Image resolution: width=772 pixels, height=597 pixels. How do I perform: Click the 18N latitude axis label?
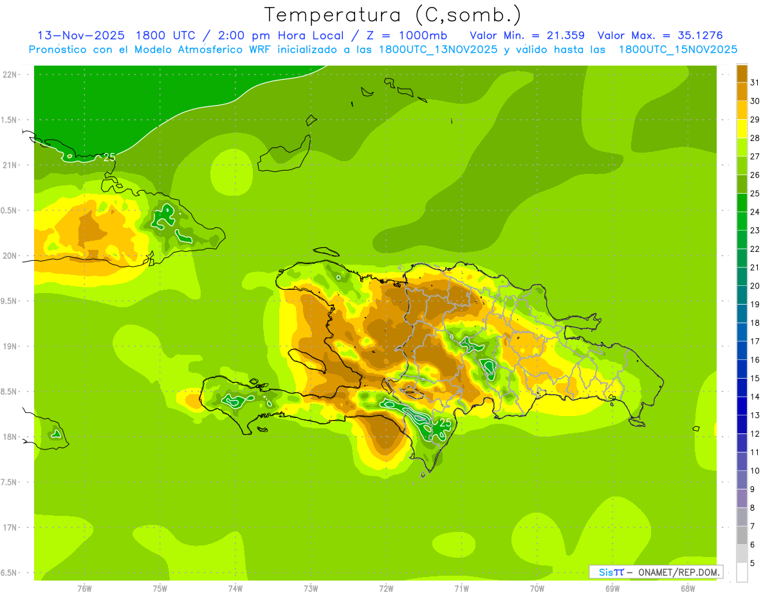(x=11, y=437)
